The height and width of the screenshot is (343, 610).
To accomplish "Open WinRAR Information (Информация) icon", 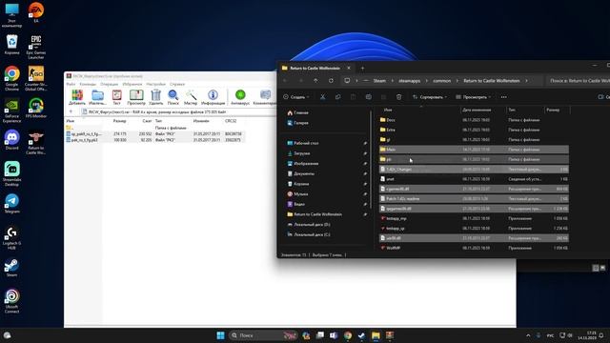I will (x=213, y=97).
